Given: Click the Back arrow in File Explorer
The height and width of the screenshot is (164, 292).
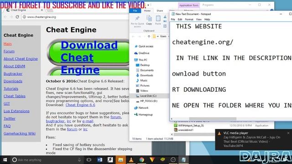Looking at the screenshot, I should (133, 36).
